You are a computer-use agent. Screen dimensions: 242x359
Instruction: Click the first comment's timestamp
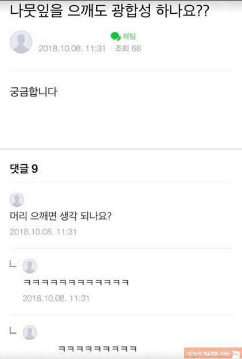pos(43,232)
